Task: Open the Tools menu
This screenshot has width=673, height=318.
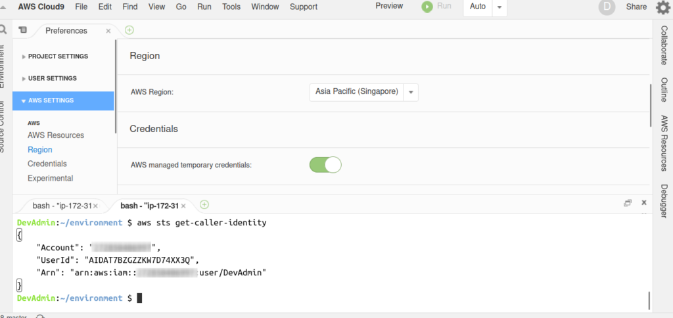Action: pos(231,7)
